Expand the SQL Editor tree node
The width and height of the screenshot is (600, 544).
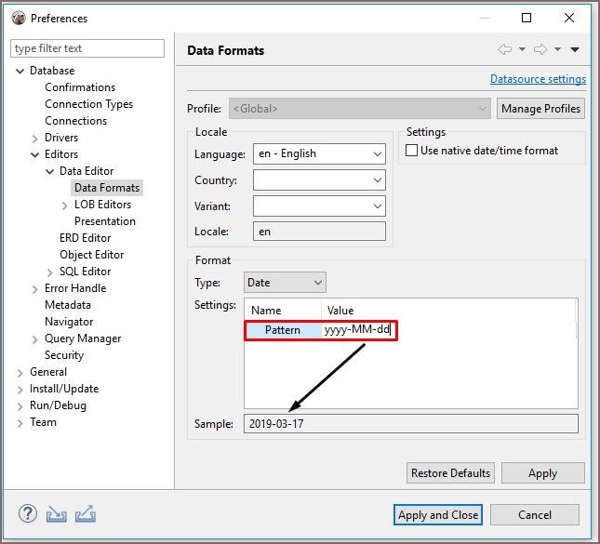click(x=50, y=272)
